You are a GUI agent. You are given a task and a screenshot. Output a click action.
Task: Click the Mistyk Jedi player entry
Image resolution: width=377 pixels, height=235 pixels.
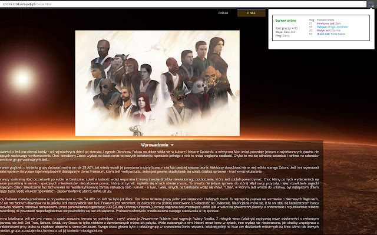[329, 31]
